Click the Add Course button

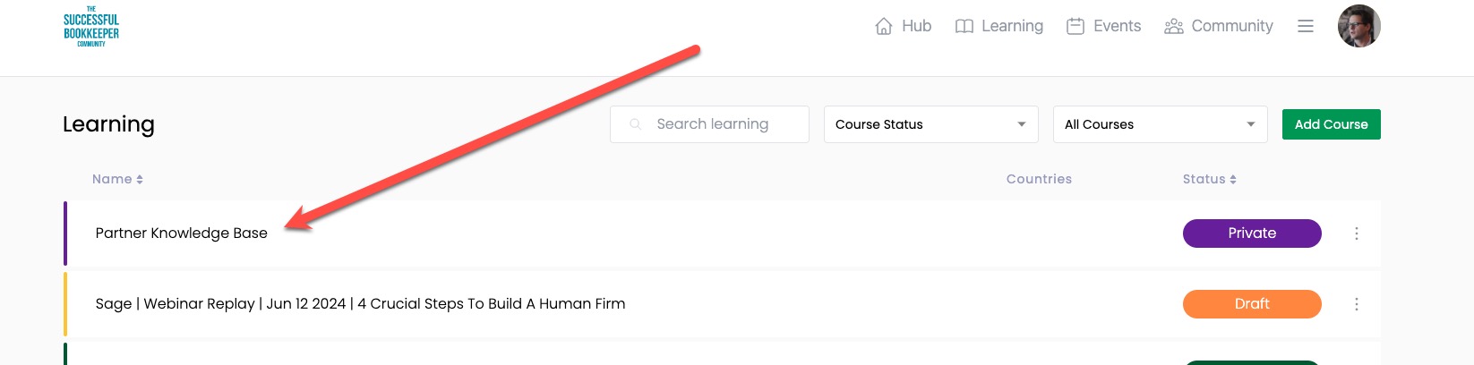(x=1331, y=124)
